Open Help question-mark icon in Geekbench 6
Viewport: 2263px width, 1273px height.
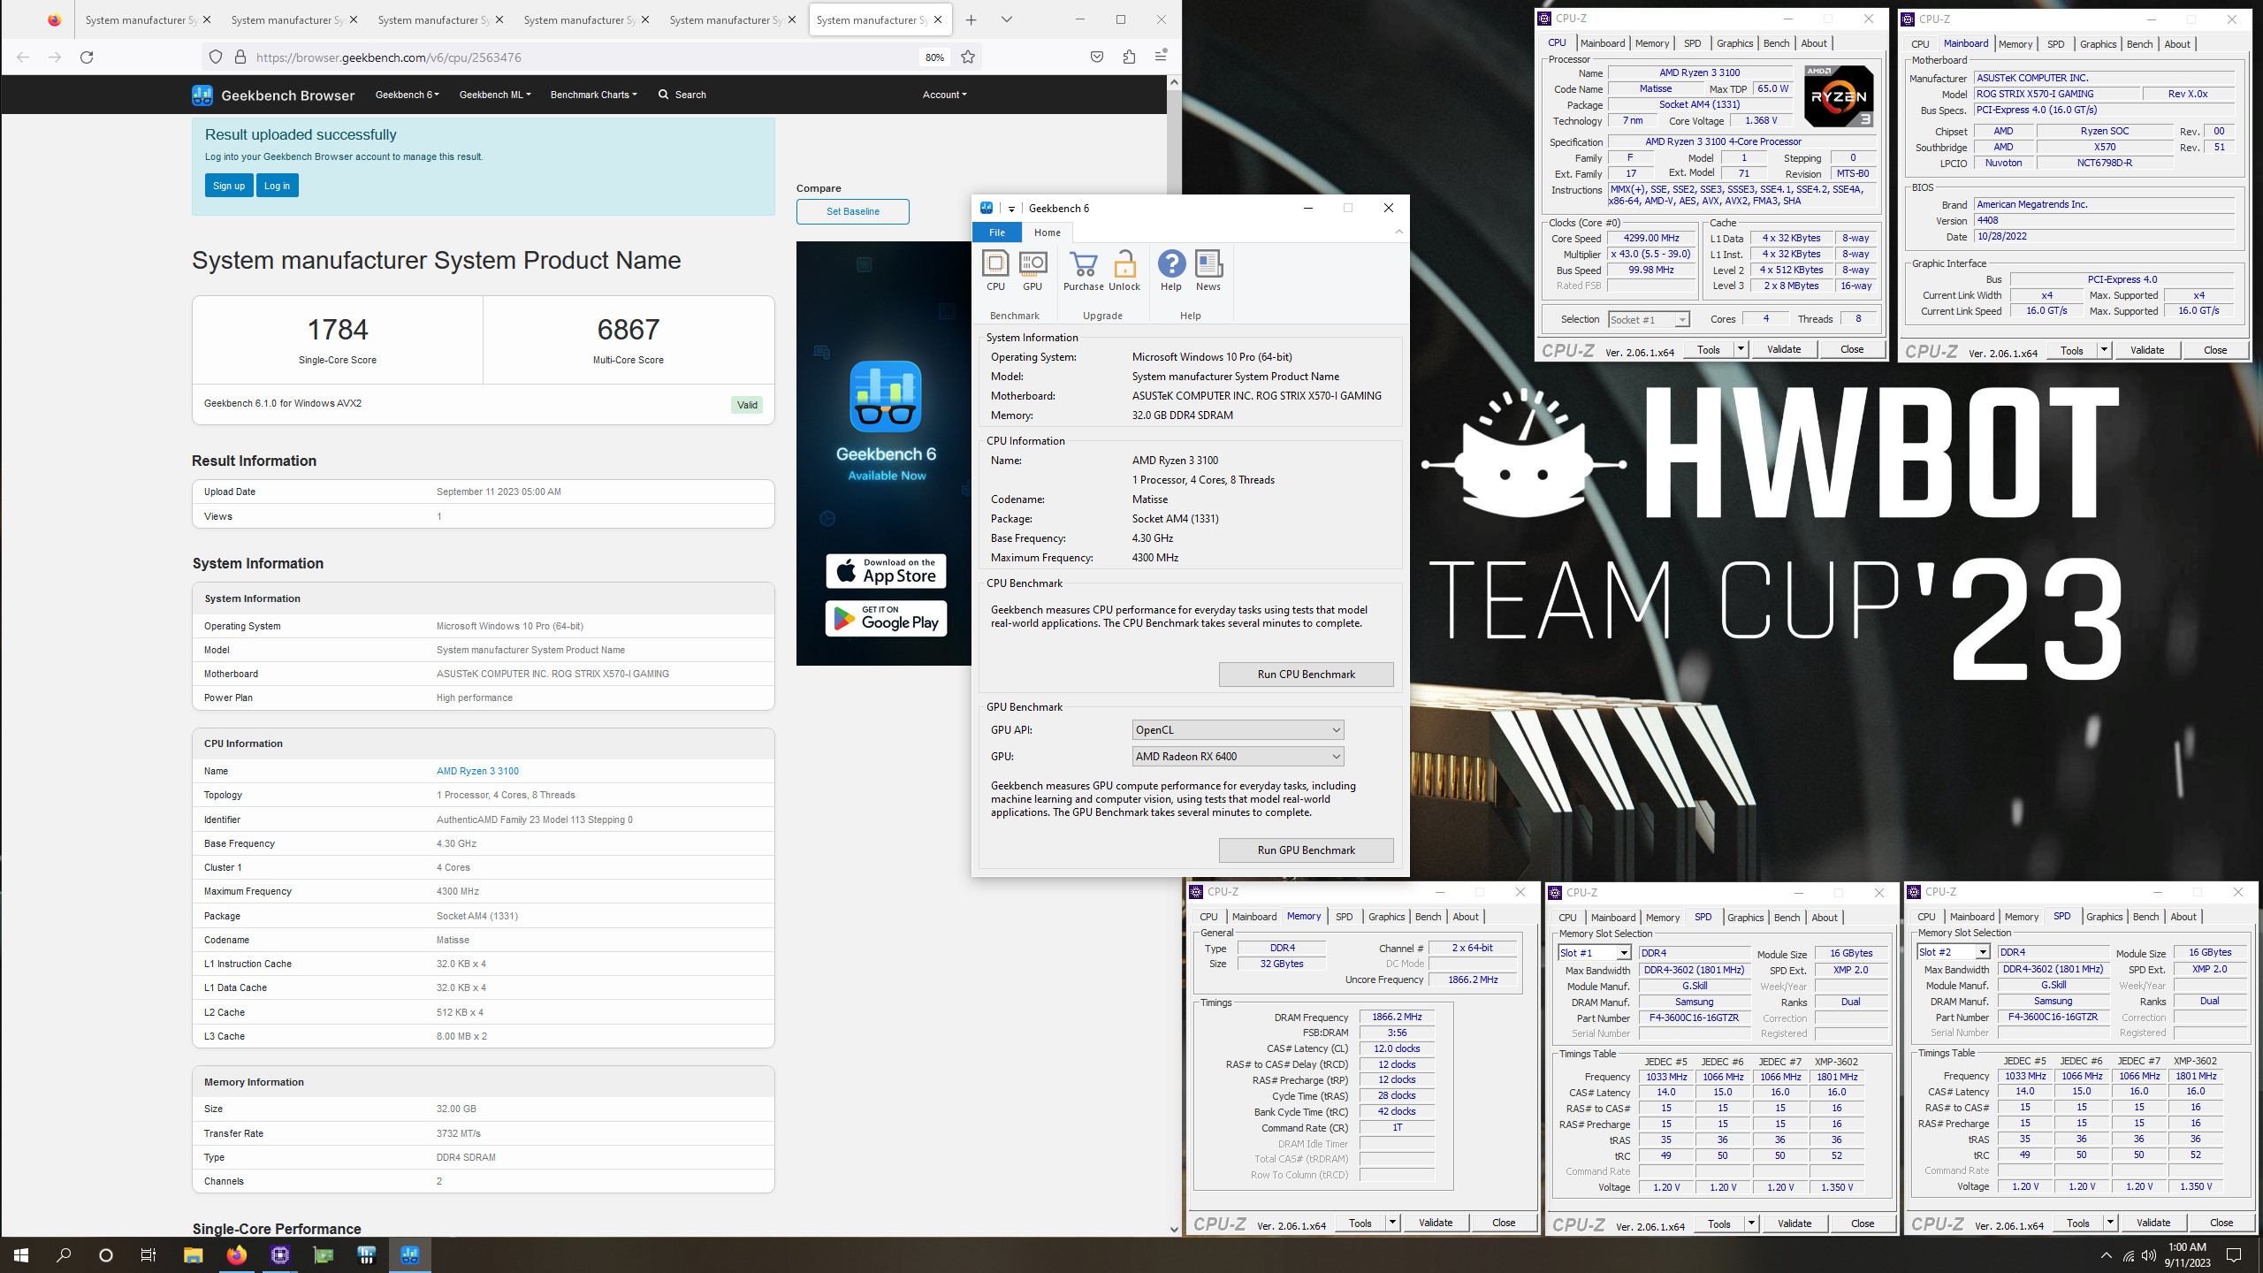coord(1171,270)
